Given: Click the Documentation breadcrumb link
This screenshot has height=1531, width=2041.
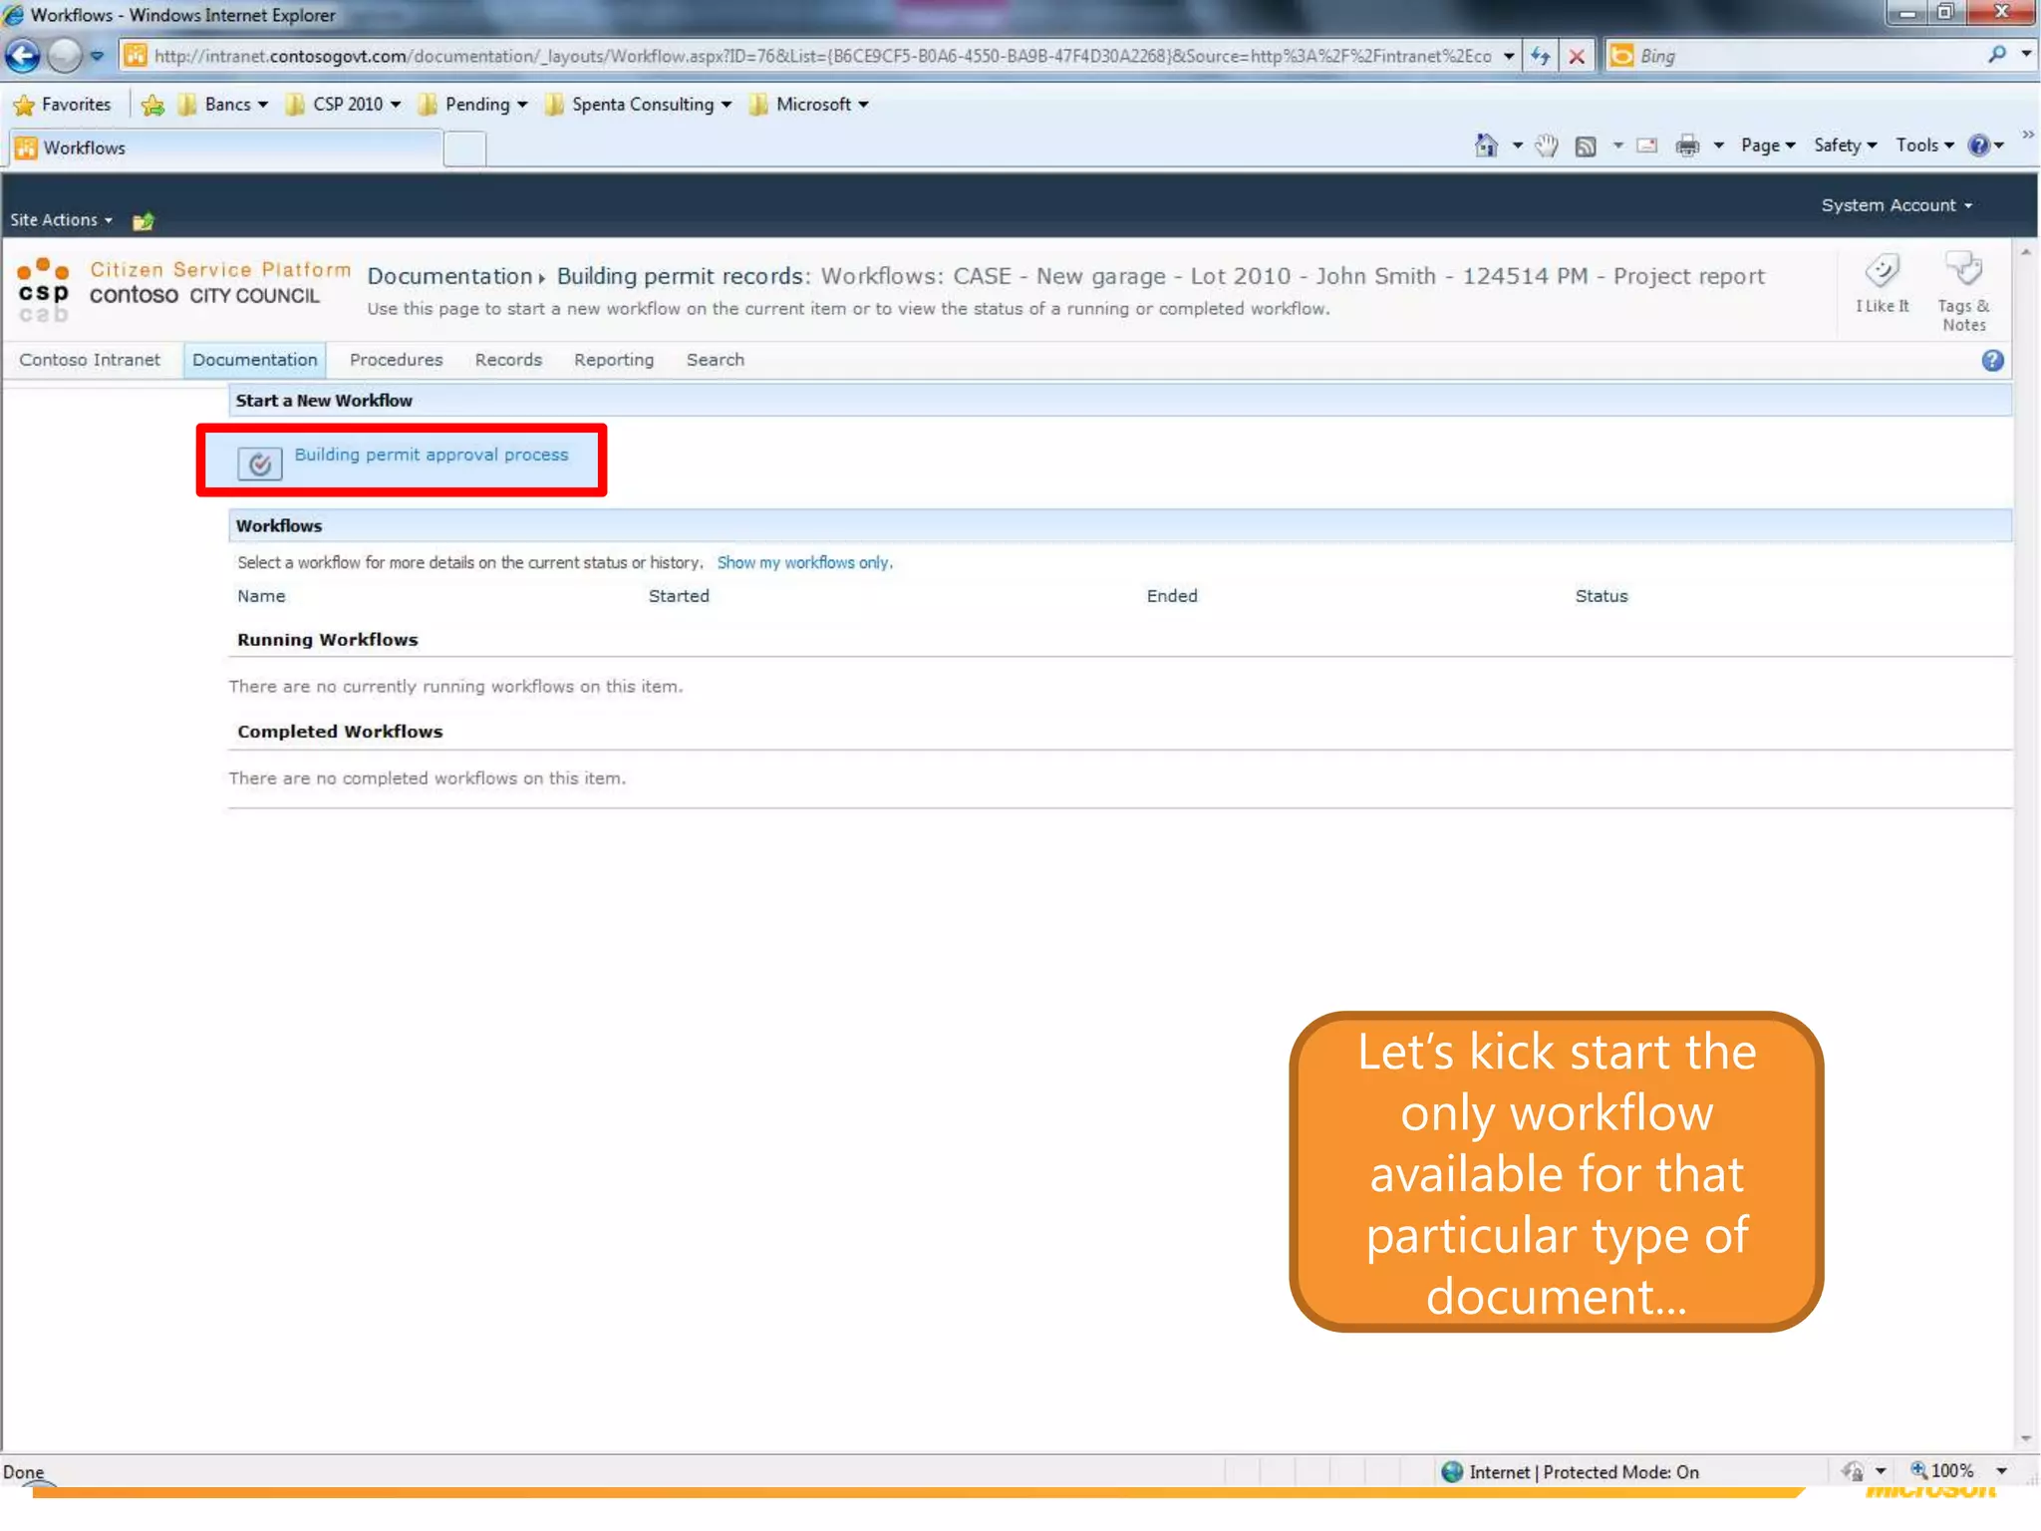Looking at the screenshot, I should (449, 276).
